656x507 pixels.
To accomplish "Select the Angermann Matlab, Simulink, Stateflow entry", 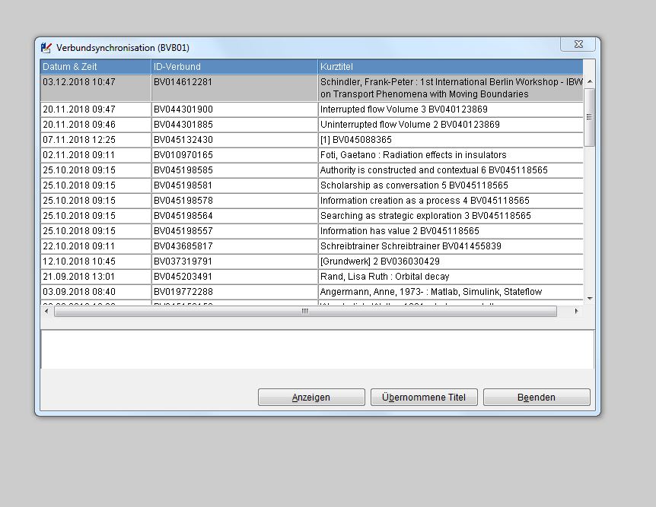I will click(451, 292).
